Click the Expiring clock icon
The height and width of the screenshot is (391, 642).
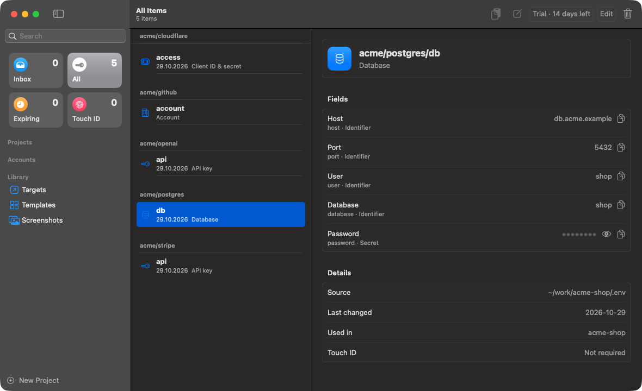coord(21,104)
